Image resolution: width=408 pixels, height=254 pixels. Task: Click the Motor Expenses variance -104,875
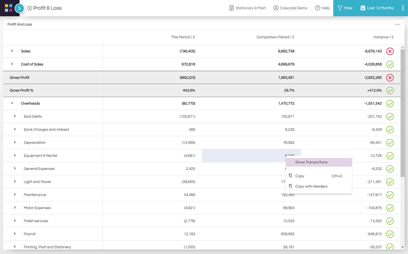[x=374, y=208]
